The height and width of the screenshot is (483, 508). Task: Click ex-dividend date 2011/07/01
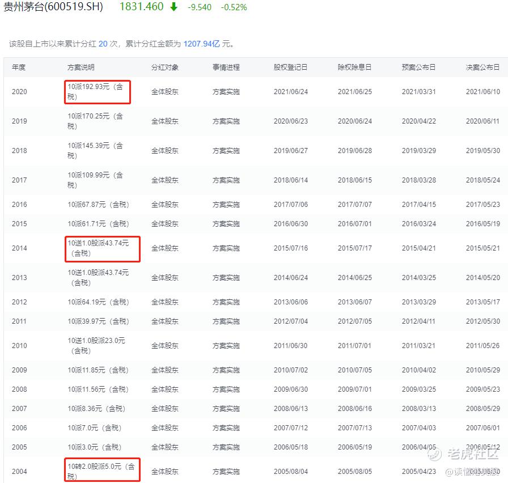(355, 346)
